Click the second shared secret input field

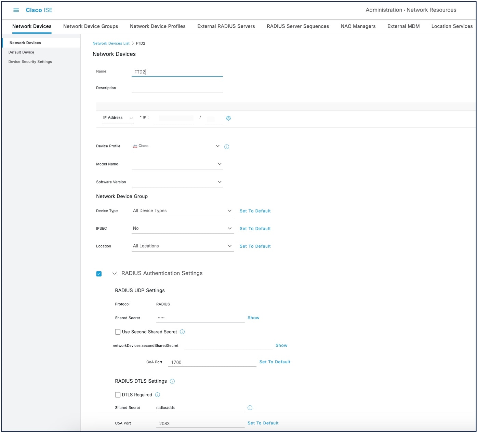(228, 346)
